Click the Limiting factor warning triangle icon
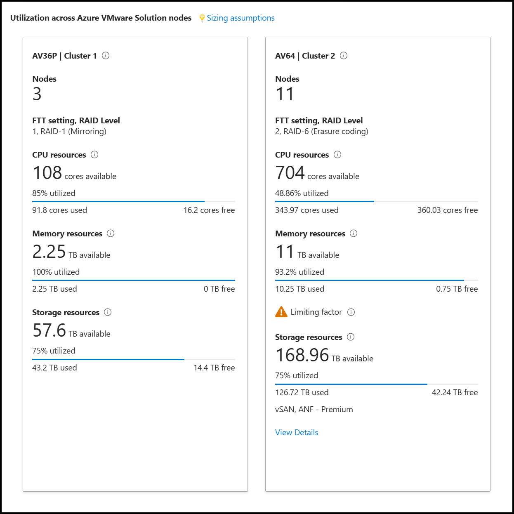This screenshot has width=514, height=514. pos(281,312)
